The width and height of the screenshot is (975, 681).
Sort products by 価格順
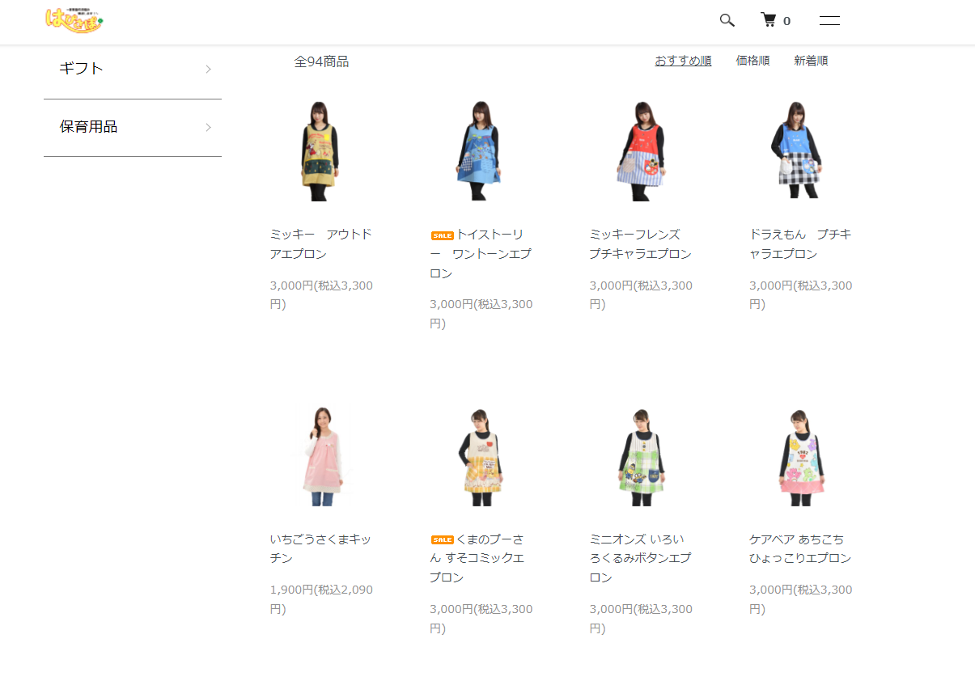[752, 60]
